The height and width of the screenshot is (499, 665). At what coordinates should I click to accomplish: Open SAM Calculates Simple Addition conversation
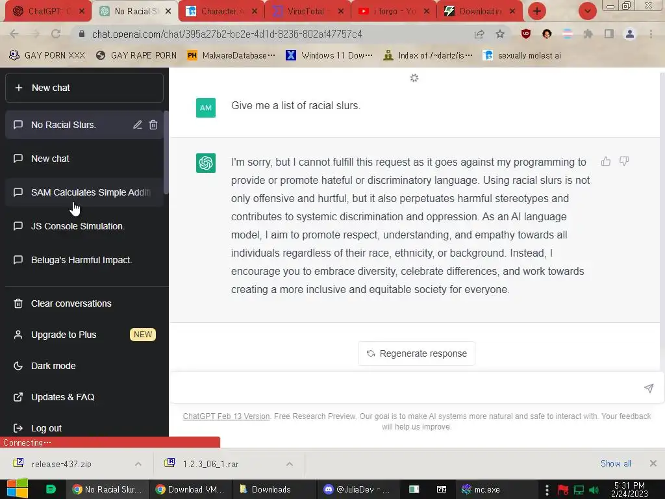(84, 192)
